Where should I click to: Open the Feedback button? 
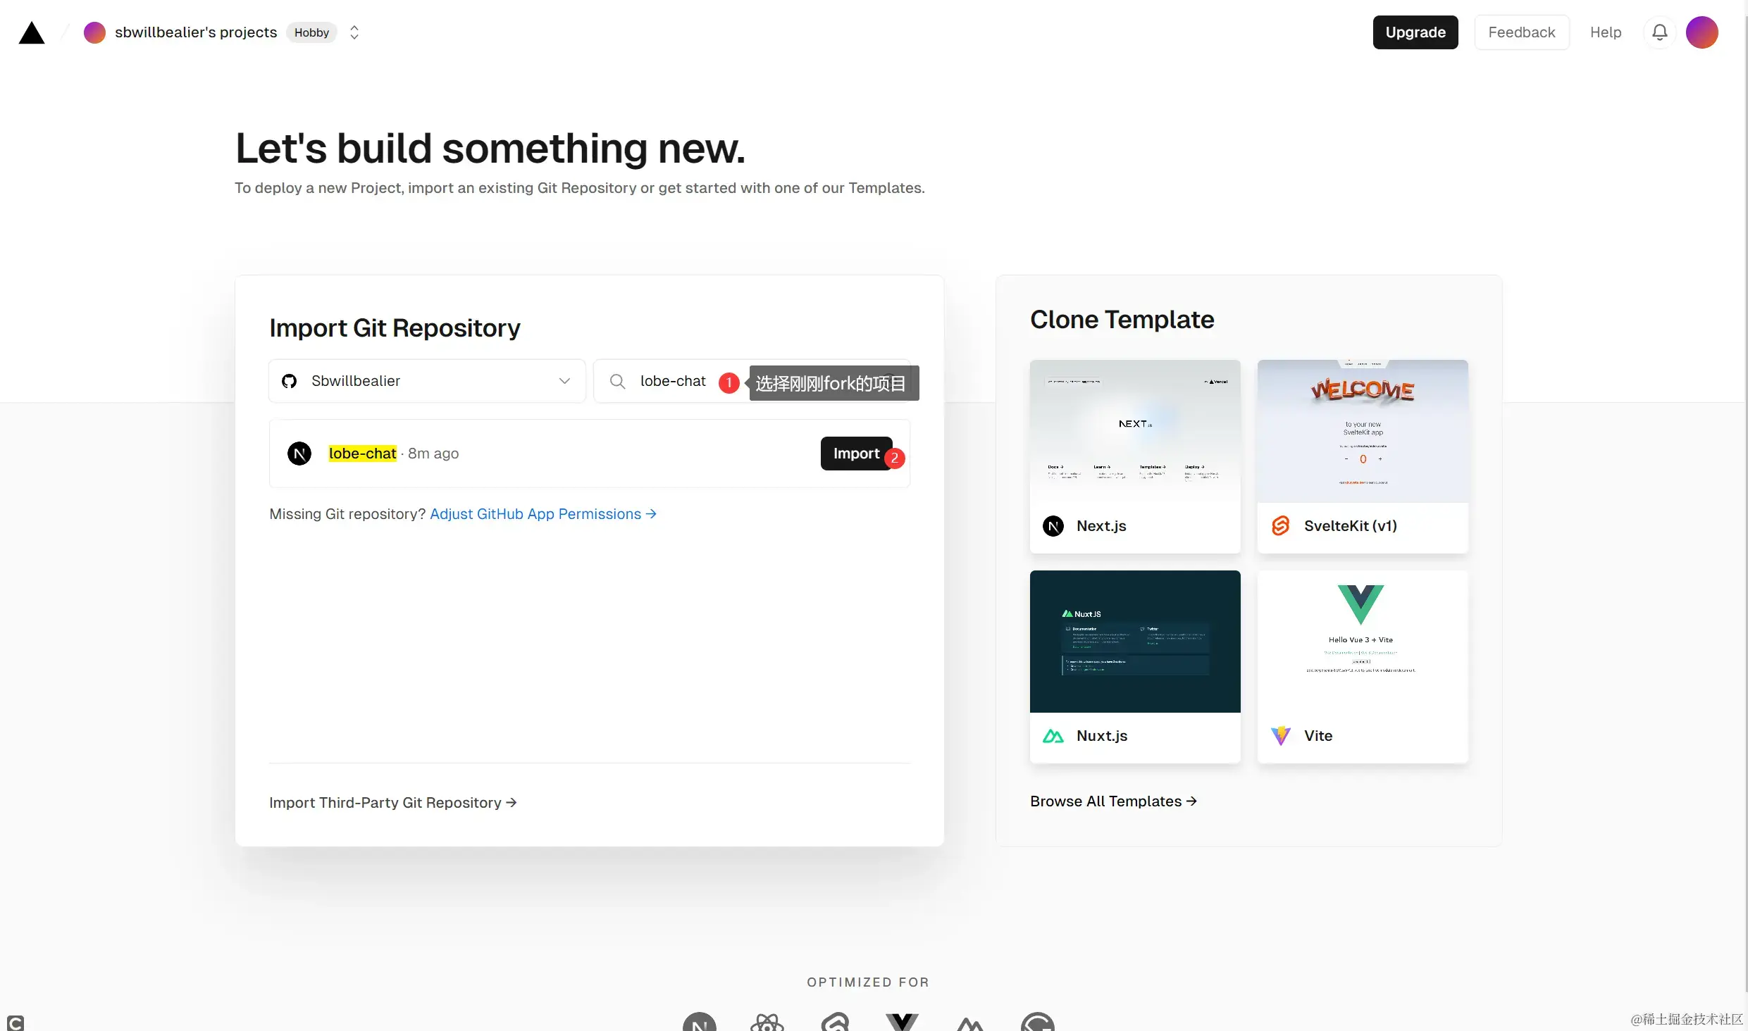tap(1522, 32)
